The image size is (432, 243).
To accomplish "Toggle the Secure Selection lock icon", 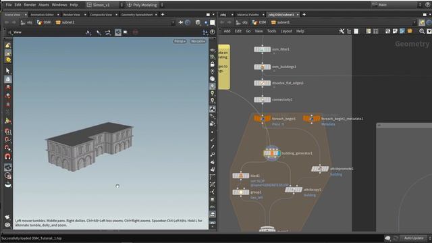I will [x=7, y=80].
